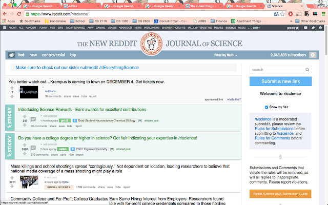Save the college degree flair post
The height and width of the screenshot is (205, 328).
click(x=63, y=155)
